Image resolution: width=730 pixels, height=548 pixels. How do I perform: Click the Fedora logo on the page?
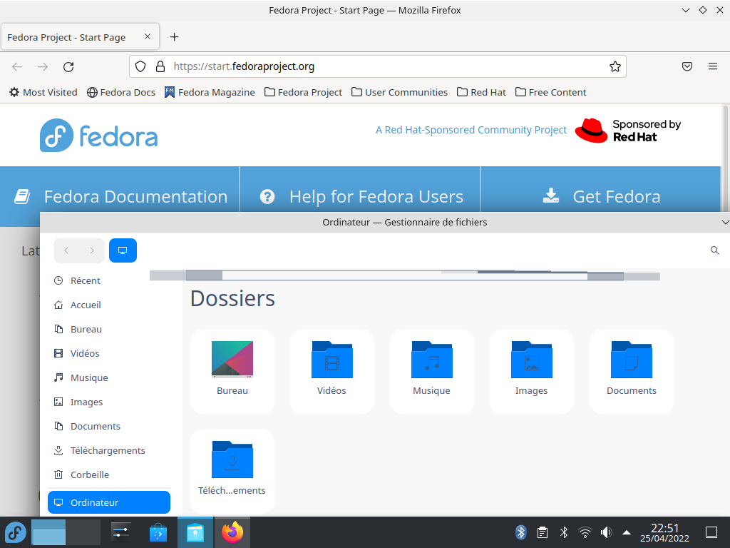click(x=98, y=135)
